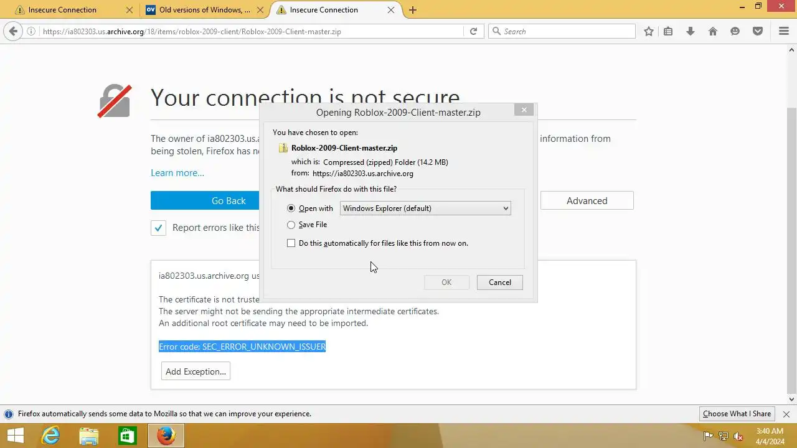Click the scrollbar down arrow

pyautogui.click(x=792, y=399)
